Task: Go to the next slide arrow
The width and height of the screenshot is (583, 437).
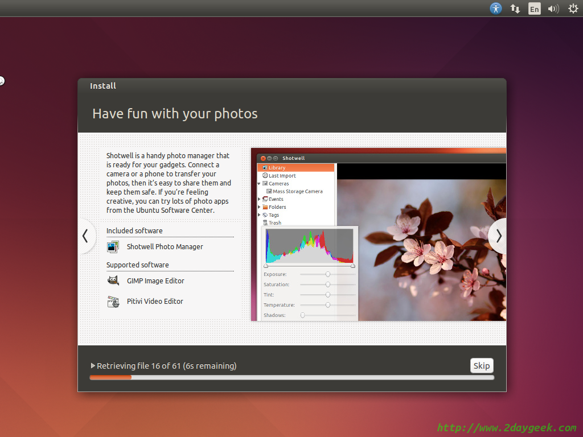Action: click(x=498, y=236)
